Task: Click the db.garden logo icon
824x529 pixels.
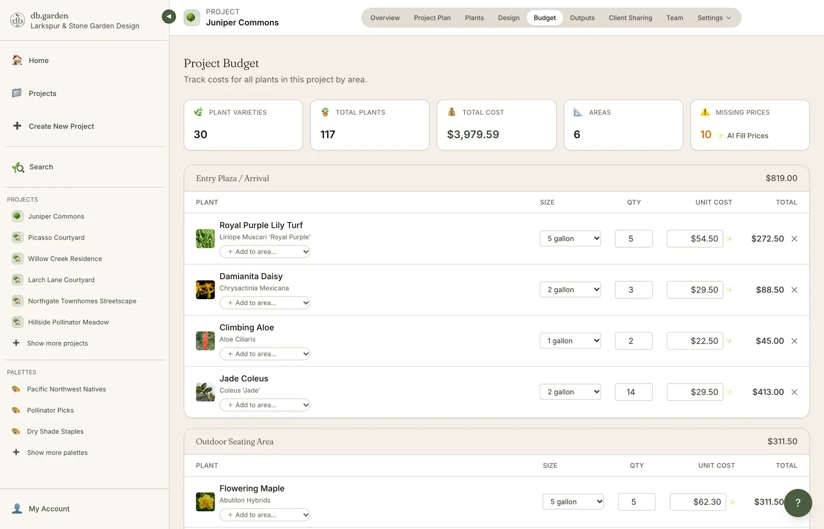Action: pyautogui.click(x=18, y=20)
